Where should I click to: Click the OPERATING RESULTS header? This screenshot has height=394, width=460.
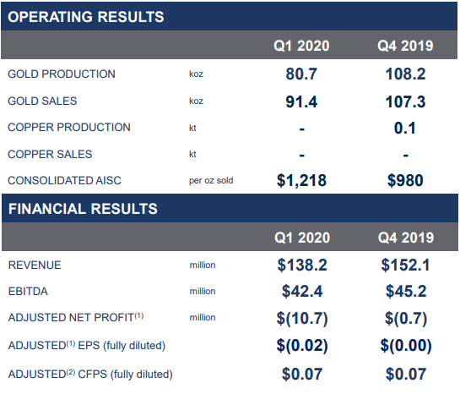[85, 17]
